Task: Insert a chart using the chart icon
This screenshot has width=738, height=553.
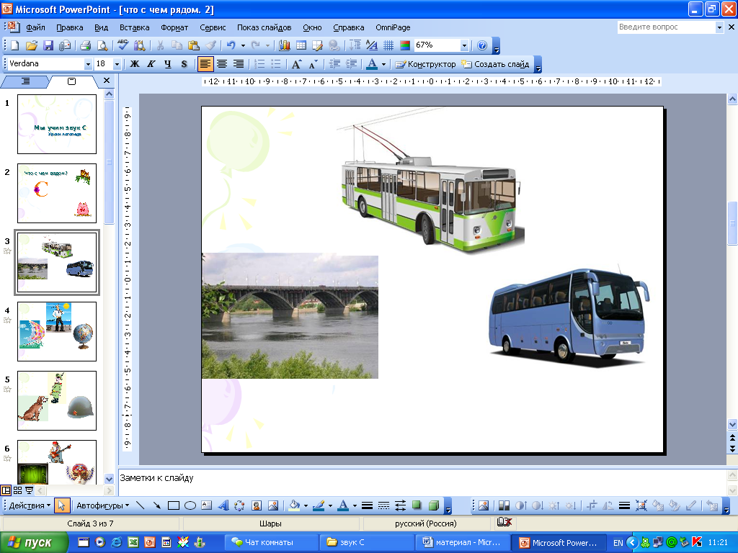Action: pyautogui.click(x=285, y=45)
